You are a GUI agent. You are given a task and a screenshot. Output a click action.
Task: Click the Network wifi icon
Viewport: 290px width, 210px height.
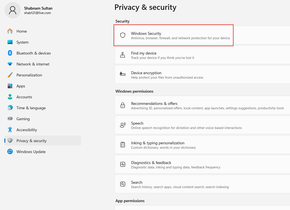(x=10, y=64)
